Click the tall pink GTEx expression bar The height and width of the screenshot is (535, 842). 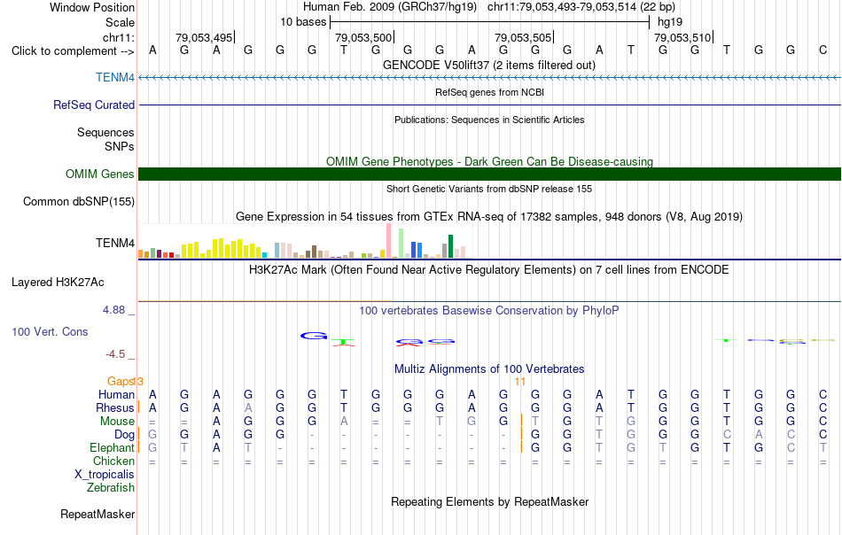click(x=389, y=241)
